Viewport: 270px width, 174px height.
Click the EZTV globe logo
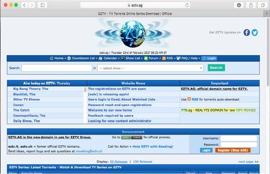click(132, 33)
